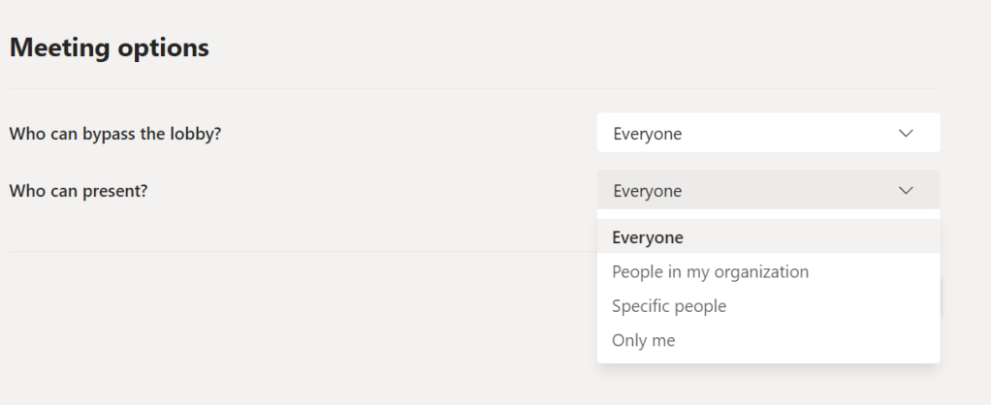
Task: Click the "Who can present?" label
Action: tap(79, 191)
